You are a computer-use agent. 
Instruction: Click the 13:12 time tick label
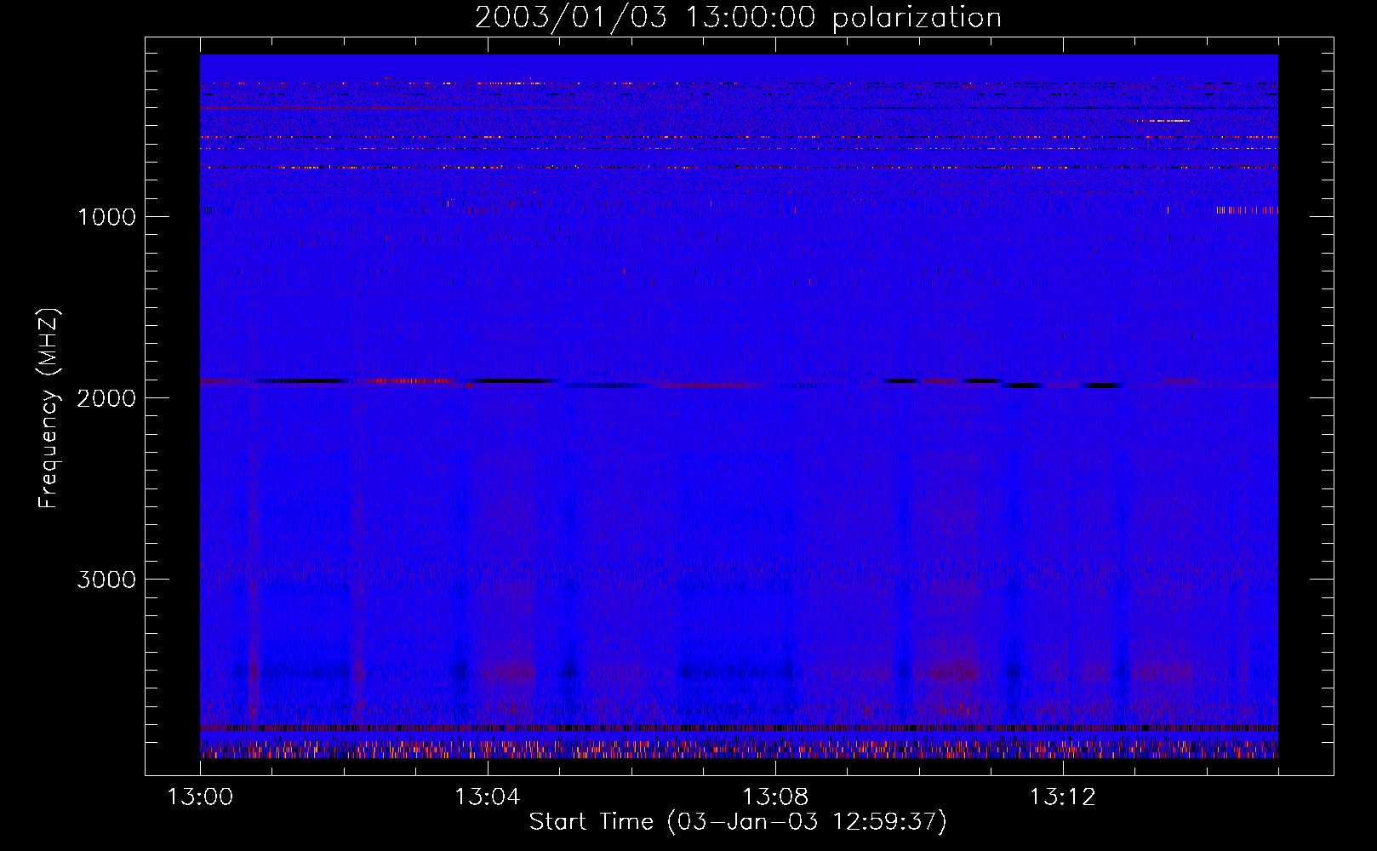[1062, 797]
